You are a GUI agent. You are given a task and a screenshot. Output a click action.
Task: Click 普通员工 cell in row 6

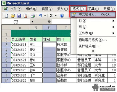pyautogui.click(x=85, y=60)
